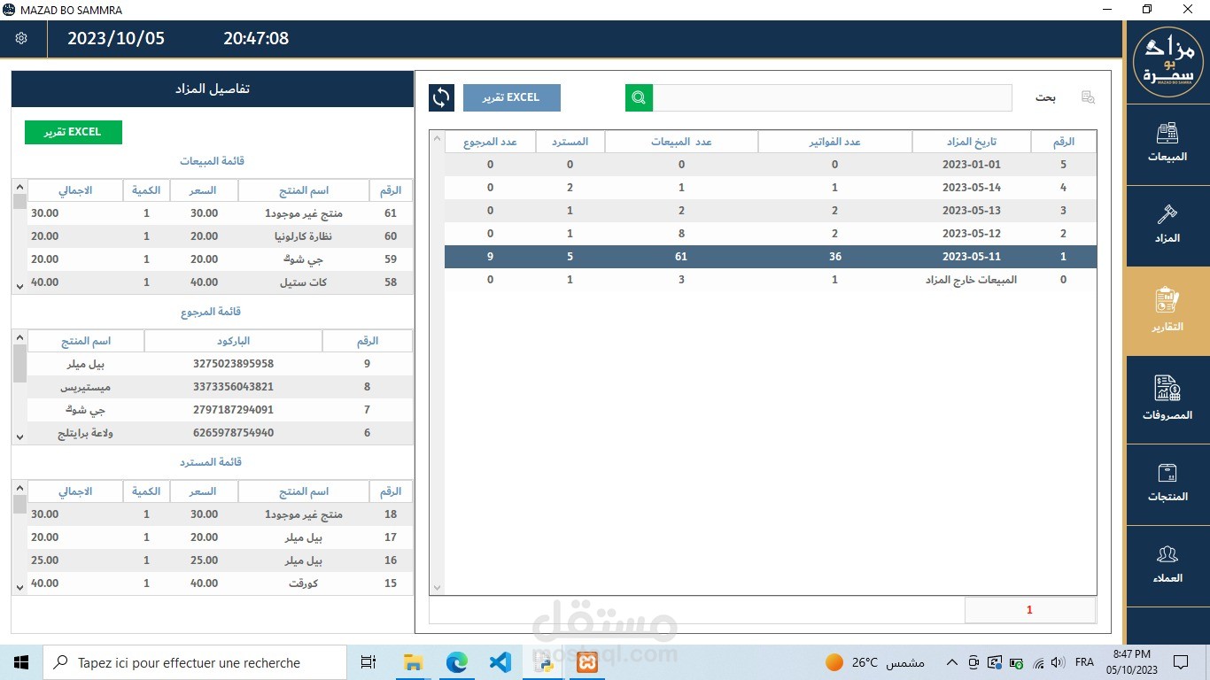Open Python app on taskbar
This screenshot has width=1210, height=680.
pos(544,662)
